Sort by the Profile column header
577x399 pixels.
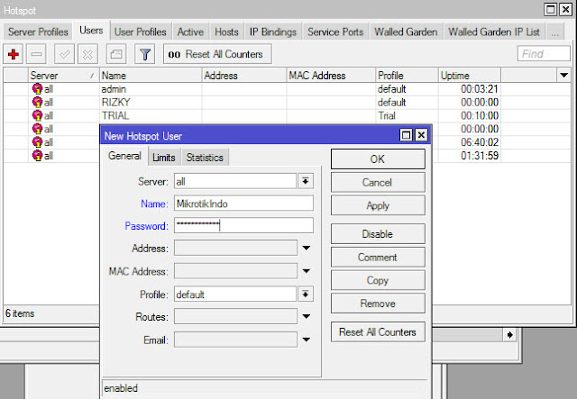point(407,76)
